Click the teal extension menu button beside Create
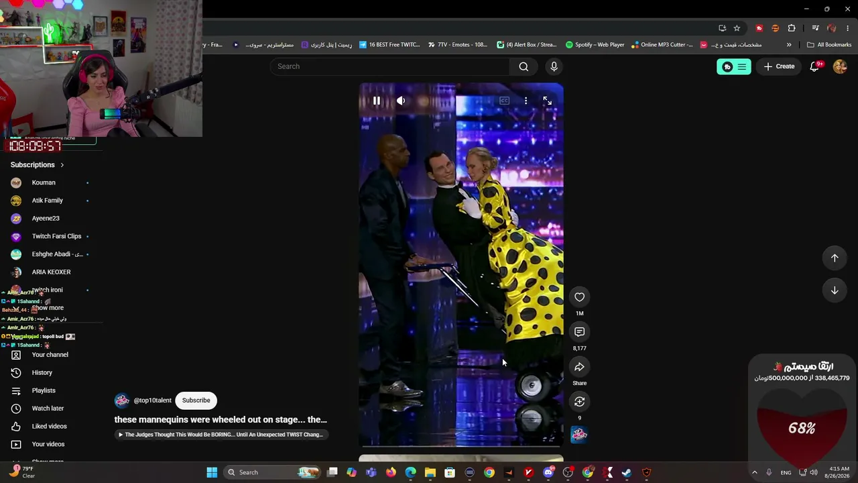This screenshot has width=858, height=483. pyautogui.click(x=734, y=66)
